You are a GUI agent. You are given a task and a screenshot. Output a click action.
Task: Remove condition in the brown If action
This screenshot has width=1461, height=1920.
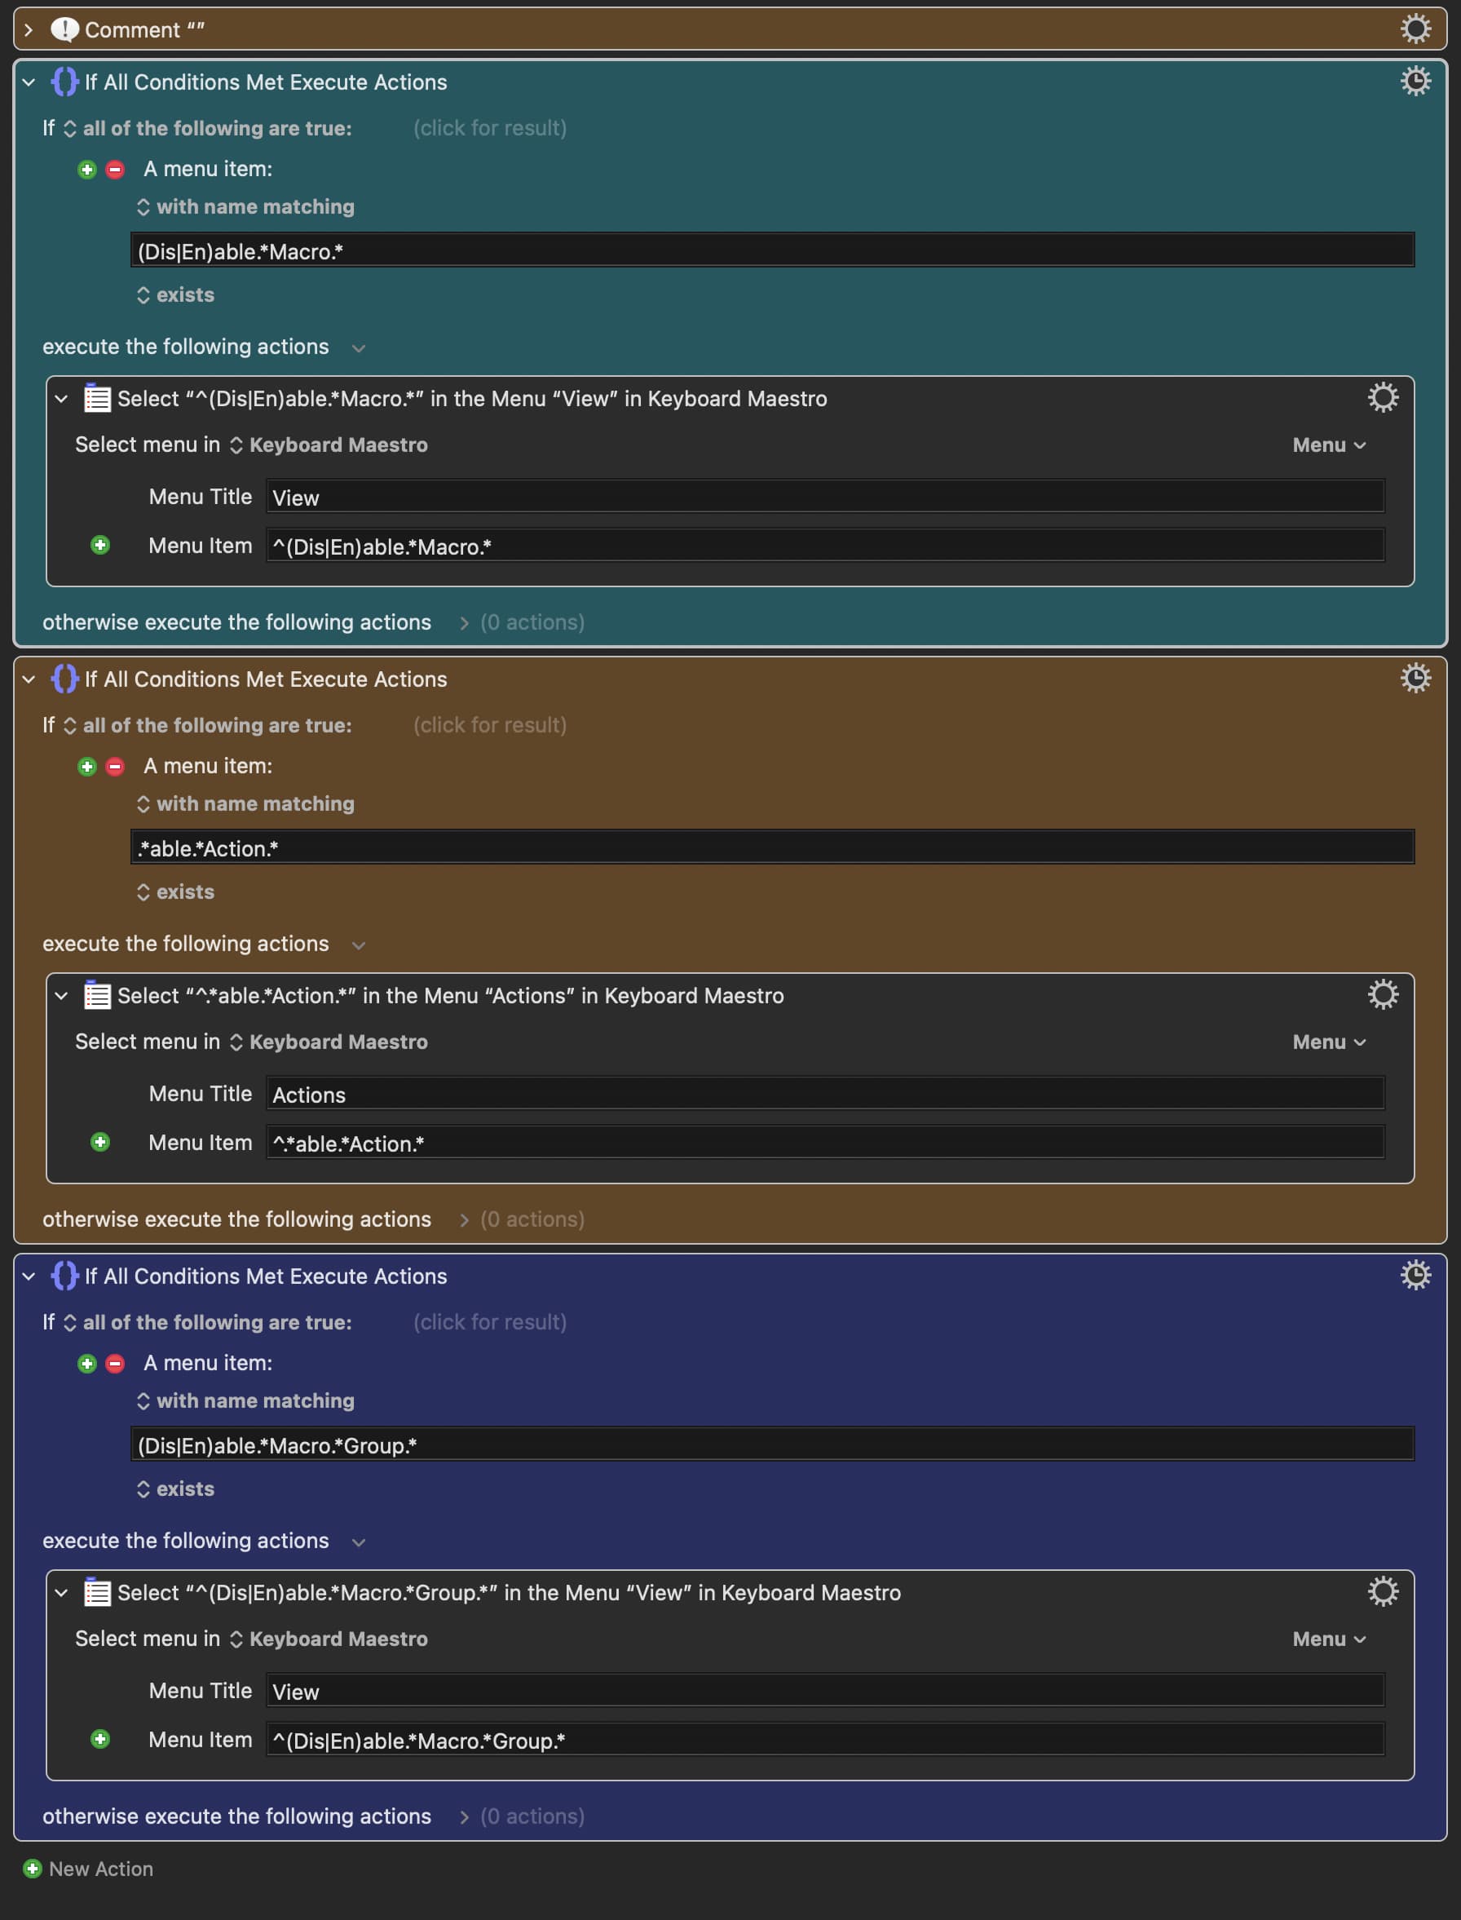[115, 767]
